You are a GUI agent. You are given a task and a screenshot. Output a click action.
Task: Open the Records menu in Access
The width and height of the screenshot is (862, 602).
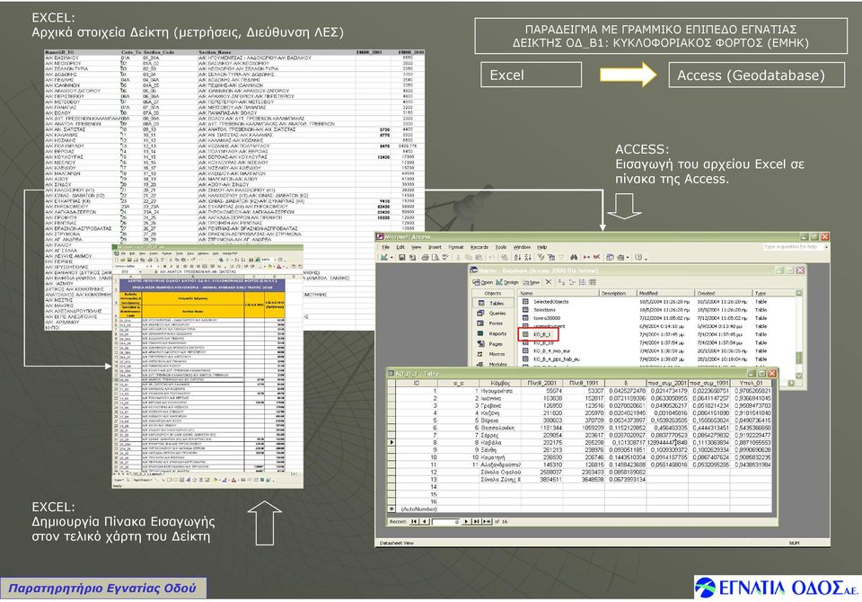tap(479, 247)
